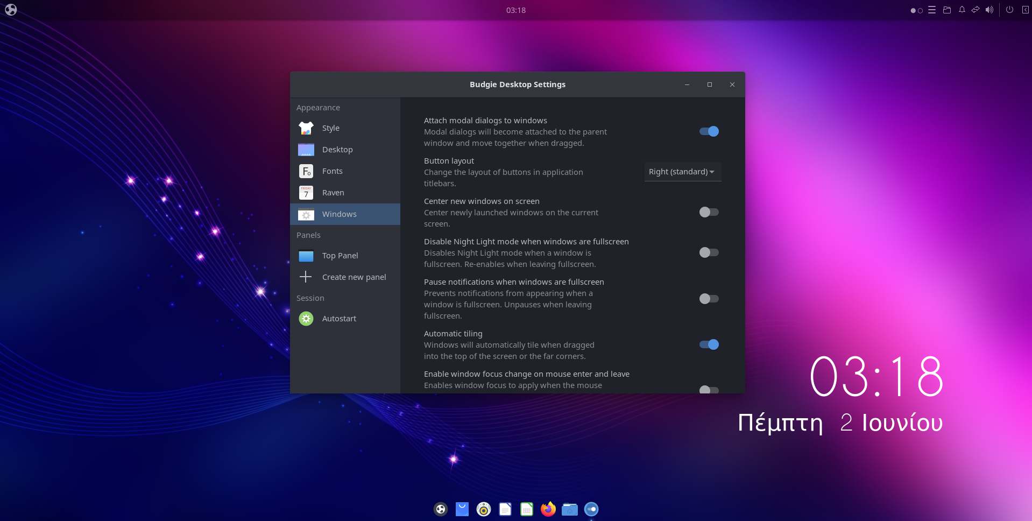Open the Budgie menu in the top-left corner
The width and height of the screenshot is (1032, 521).
[11, 10]
